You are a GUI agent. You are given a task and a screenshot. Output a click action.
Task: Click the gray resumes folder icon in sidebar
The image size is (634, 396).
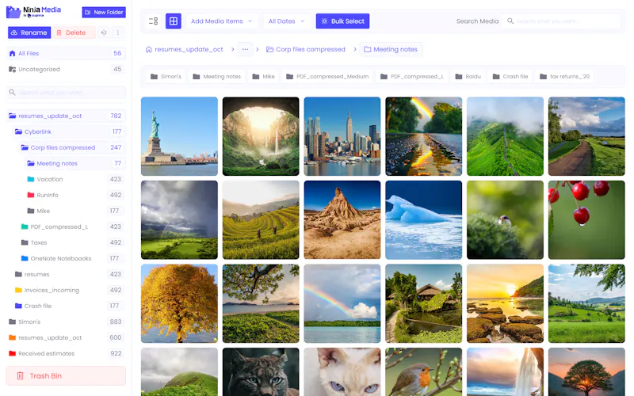coord(18,274)
